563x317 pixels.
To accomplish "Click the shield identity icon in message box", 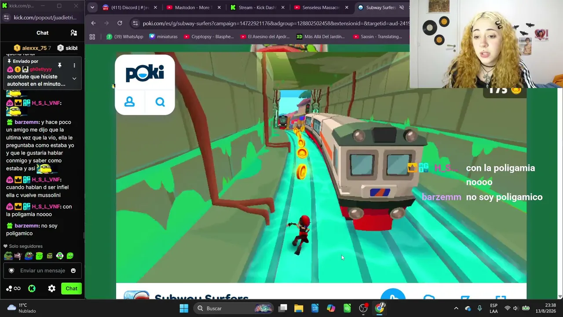I will tap(12, 271).
